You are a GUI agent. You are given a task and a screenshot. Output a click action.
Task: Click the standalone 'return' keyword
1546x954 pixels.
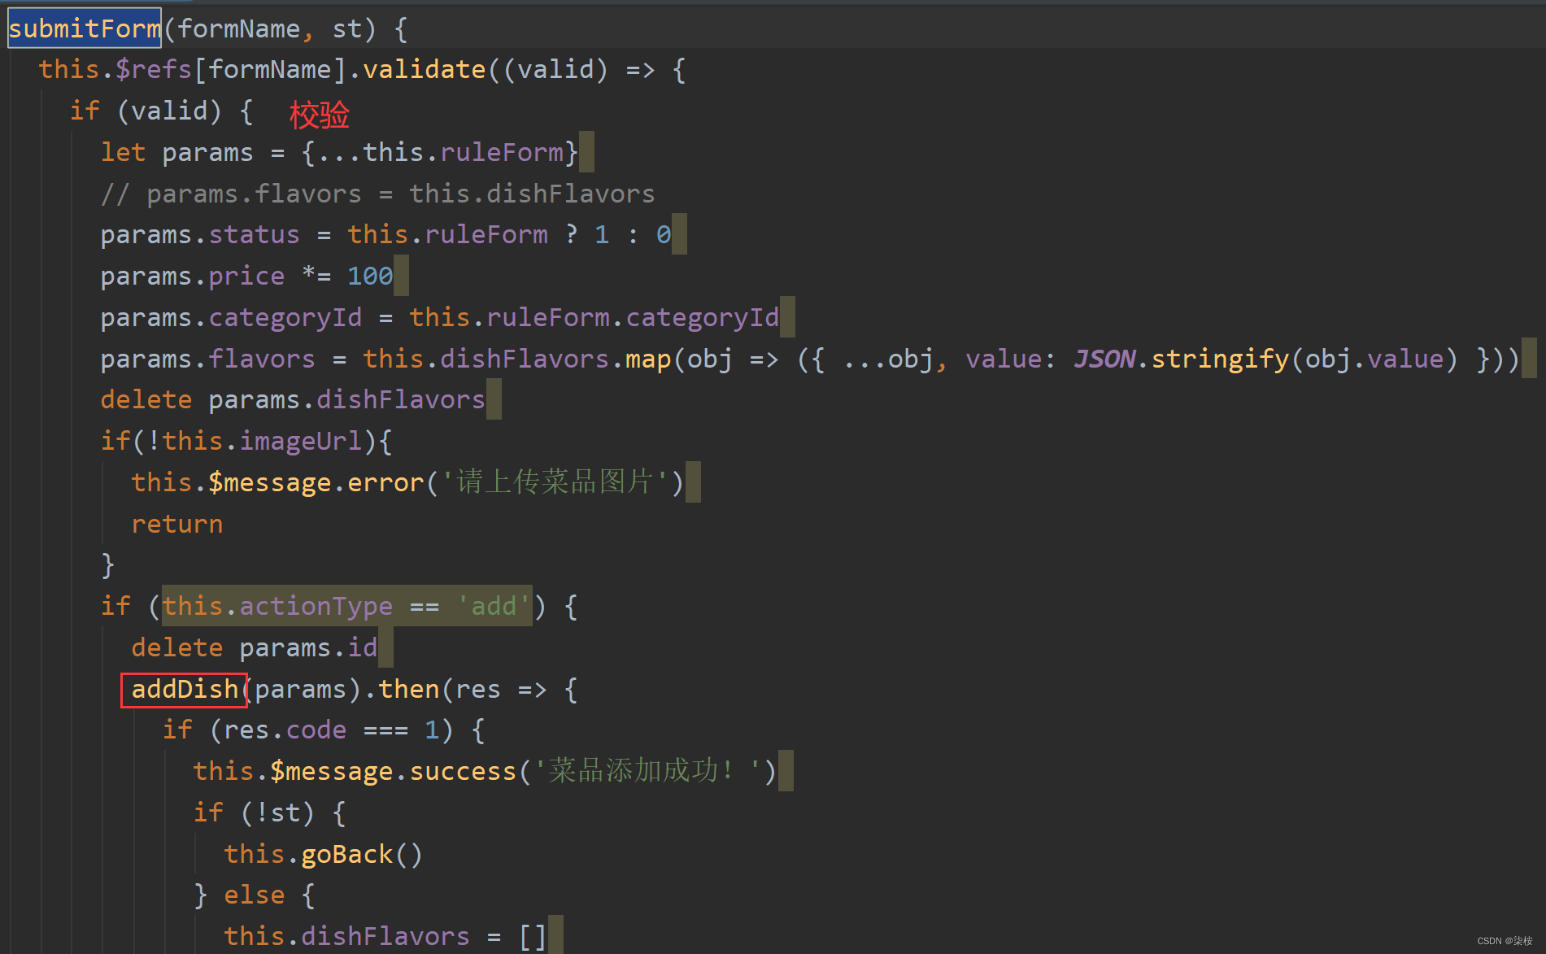pyautogui.click(x=176, y=524)
